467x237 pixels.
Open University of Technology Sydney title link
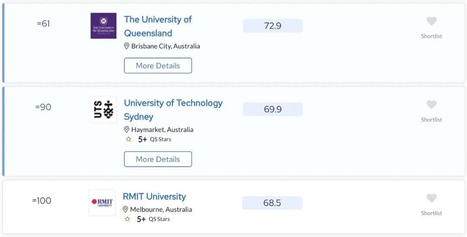click(173, 109)
